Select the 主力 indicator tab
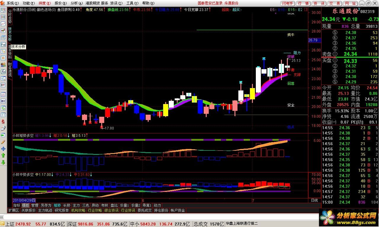 coord(76,205)
